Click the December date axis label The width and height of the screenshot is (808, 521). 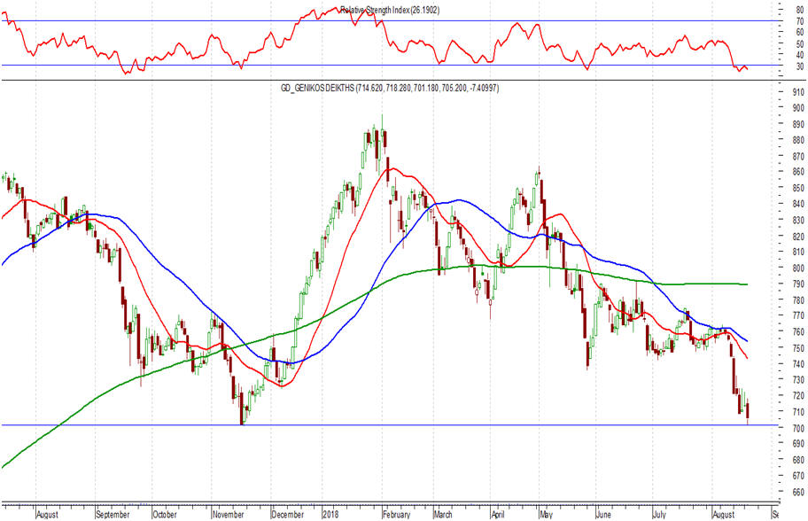point(288,514)
